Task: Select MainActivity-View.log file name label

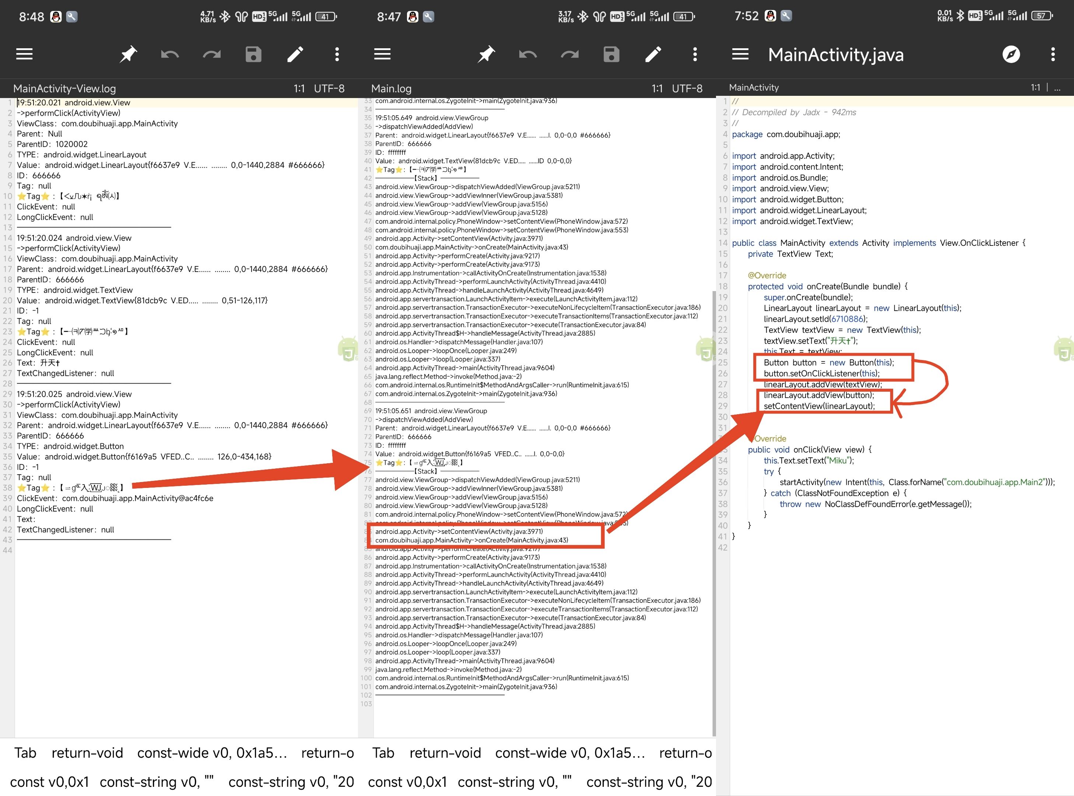Action: [x=64, y=89]
